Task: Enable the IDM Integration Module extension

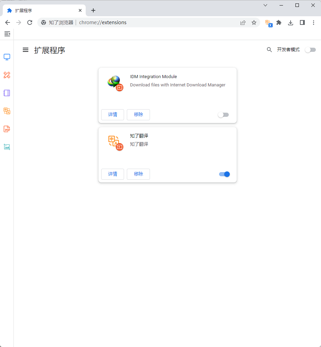Action: click(223, 115)
